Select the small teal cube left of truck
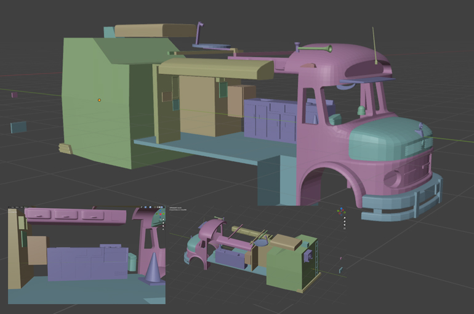The height and width of the screenshot is (314, 474). 18,127
